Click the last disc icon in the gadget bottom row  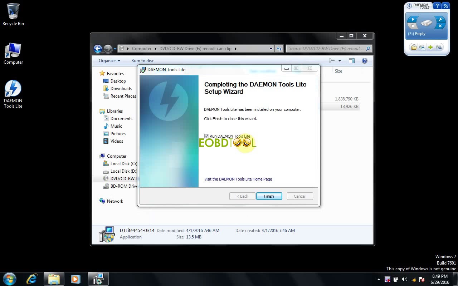439,47
